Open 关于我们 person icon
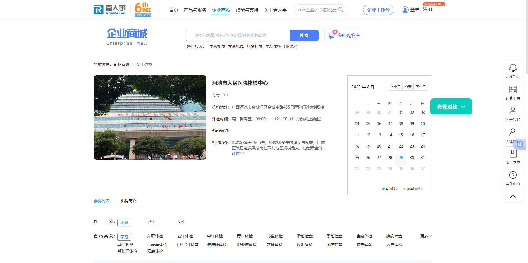 click(x=513, y=111)
